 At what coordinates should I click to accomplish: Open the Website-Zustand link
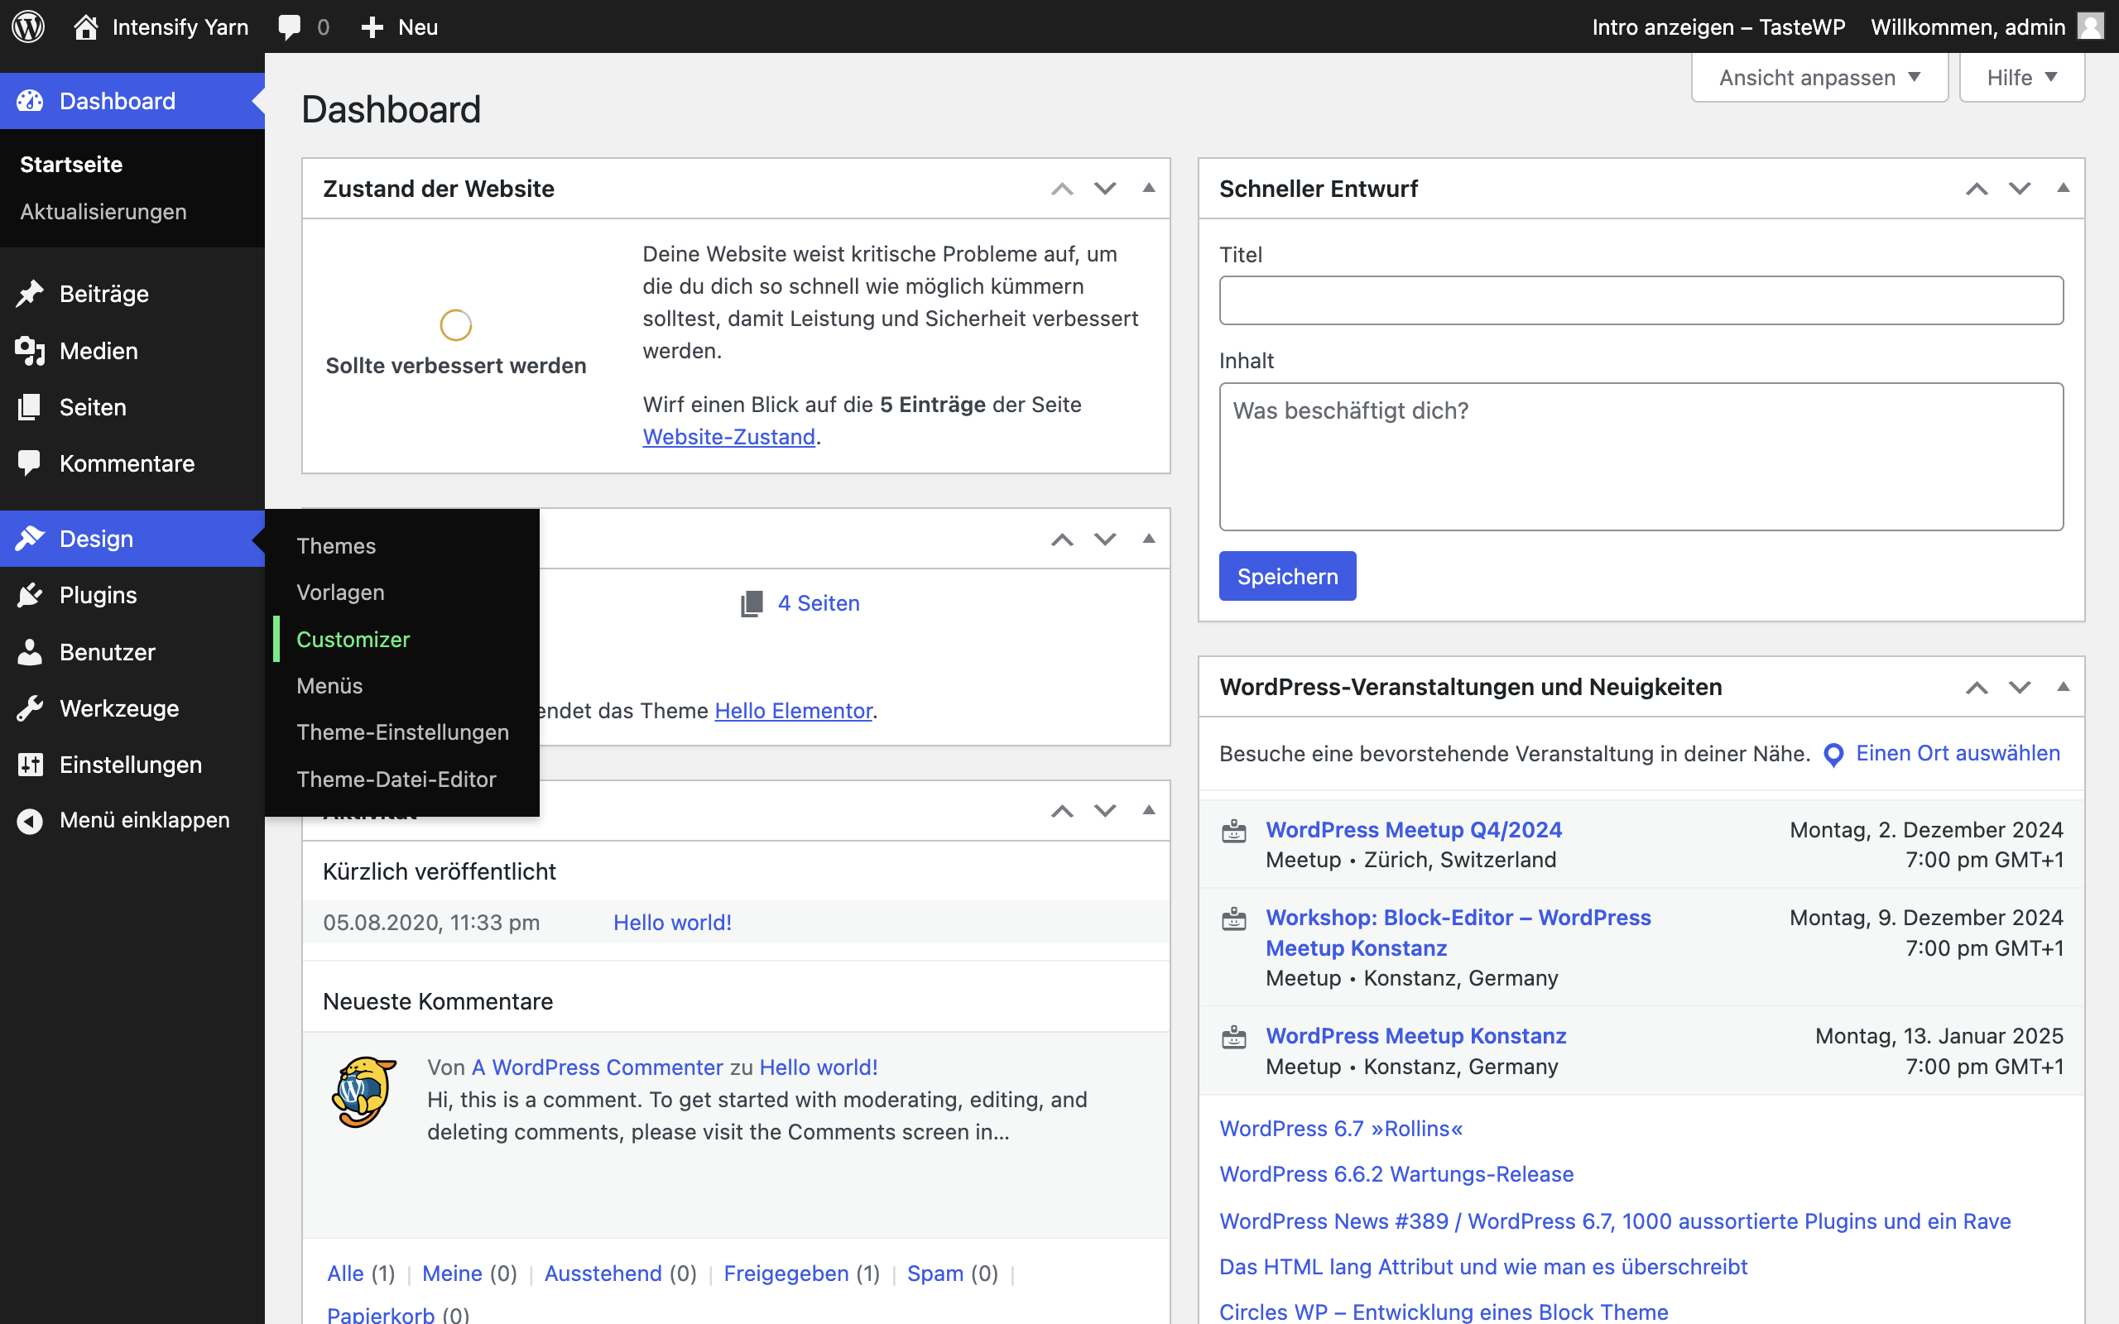click(728, 437)
